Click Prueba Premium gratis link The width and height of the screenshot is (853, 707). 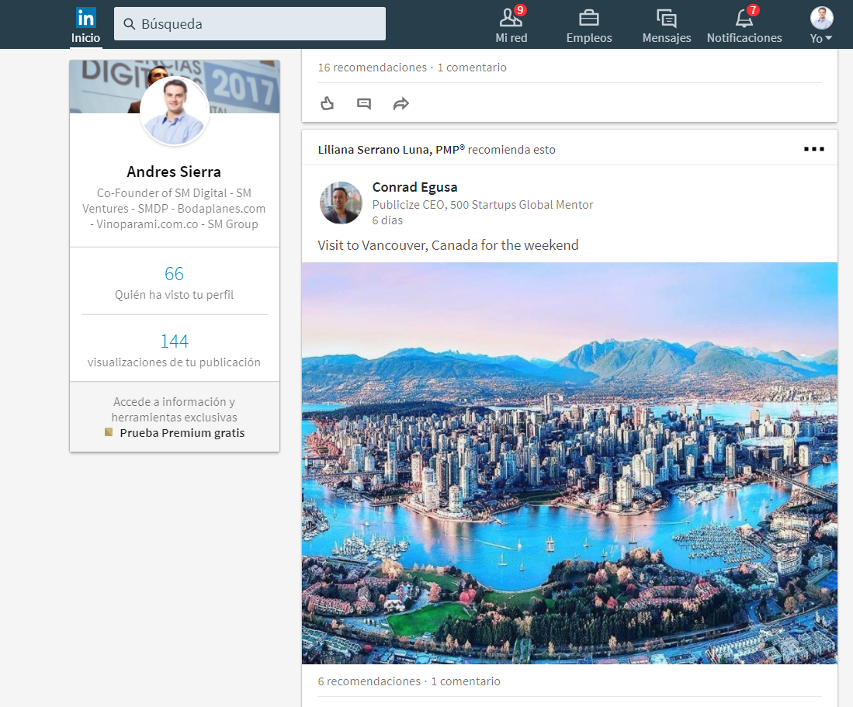pos(182,433)
